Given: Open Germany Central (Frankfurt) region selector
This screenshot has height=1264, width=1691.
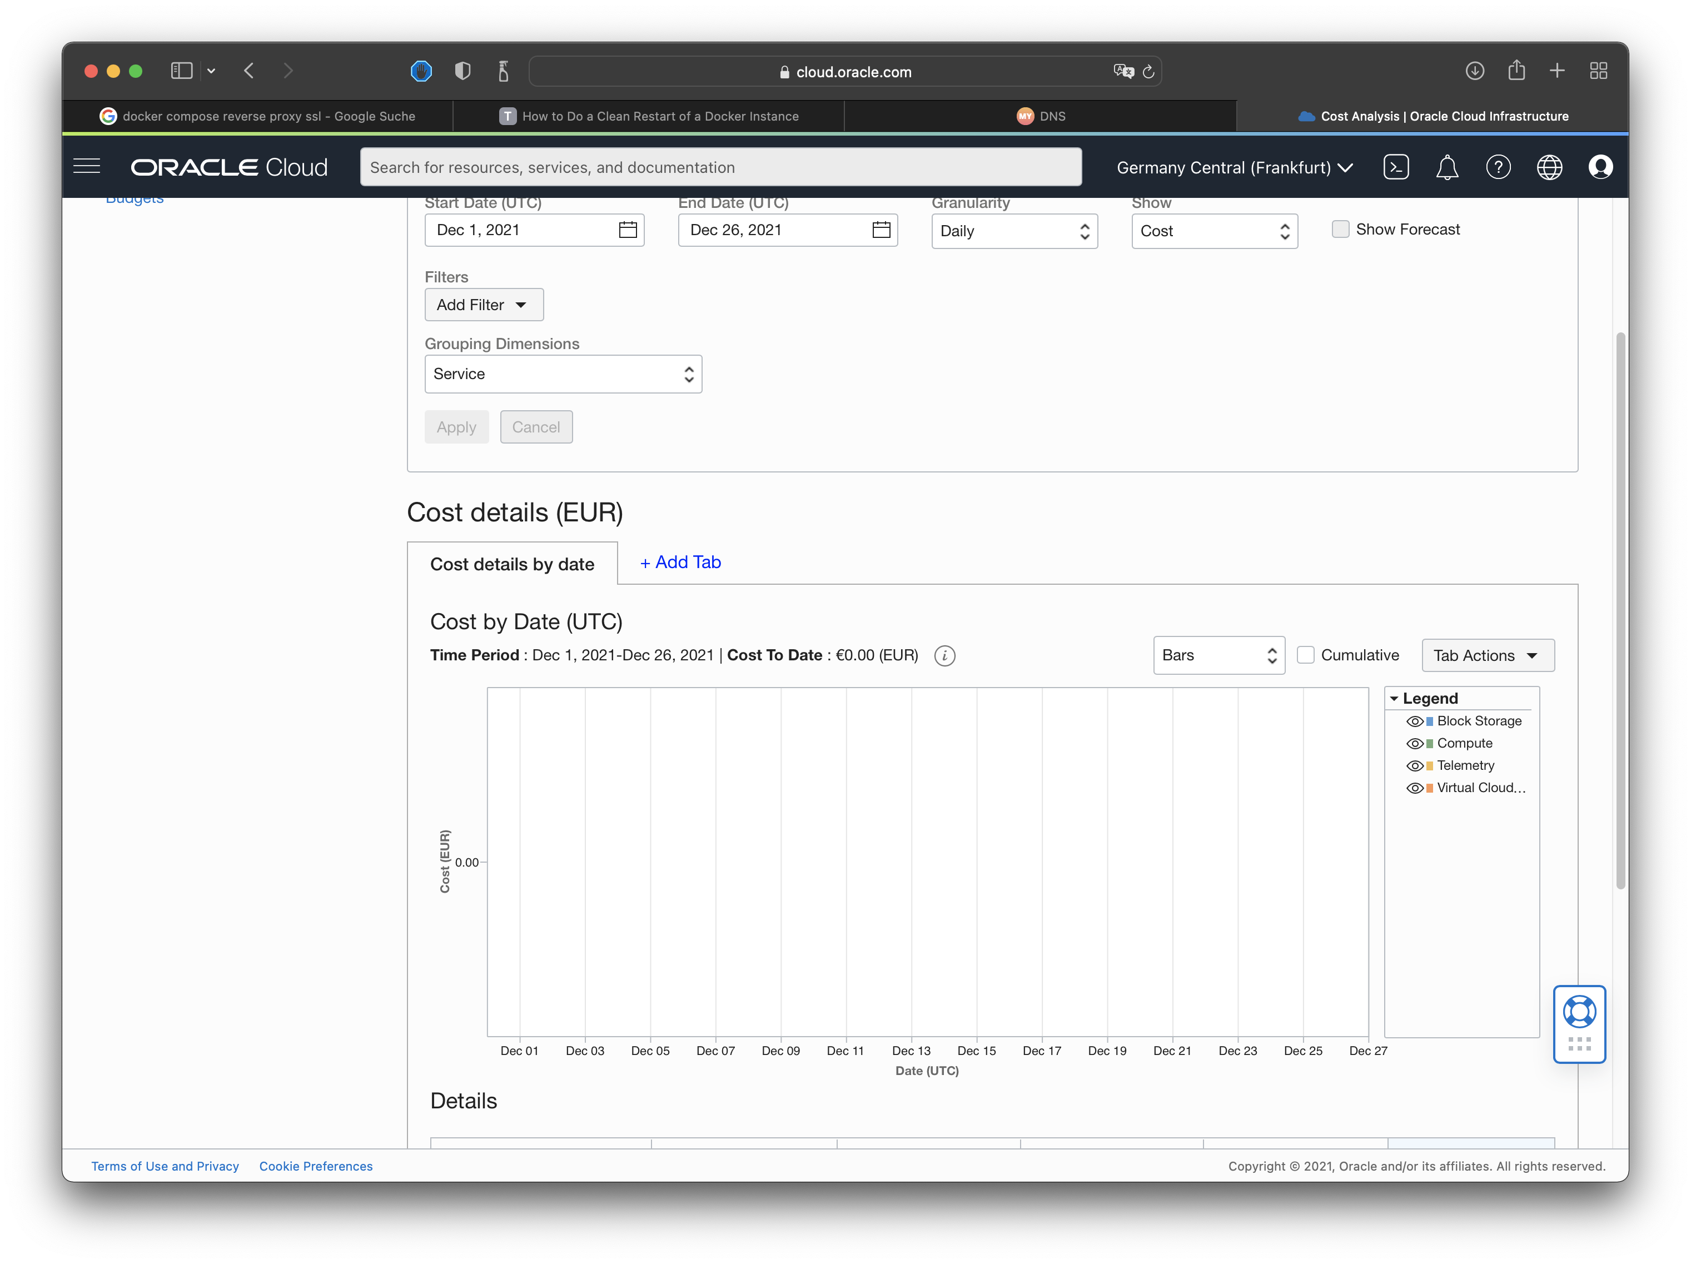Looking at the screenshot, I should coord(1235,167).
